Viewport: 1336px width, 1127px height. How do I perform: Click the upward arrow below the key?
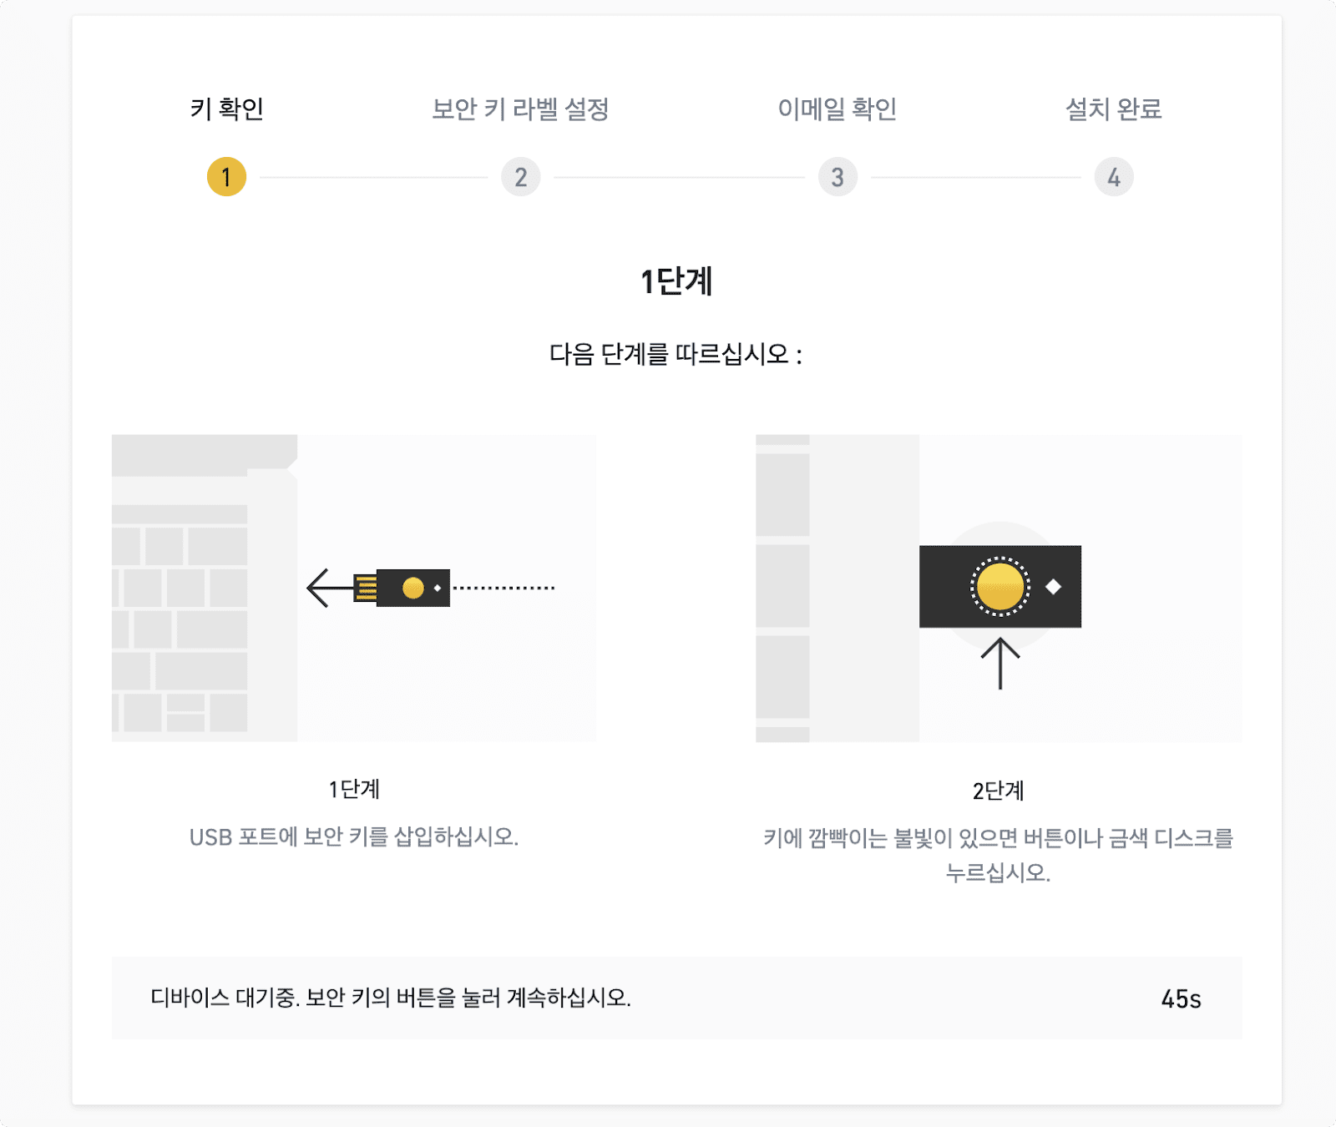pos(1000,664)
